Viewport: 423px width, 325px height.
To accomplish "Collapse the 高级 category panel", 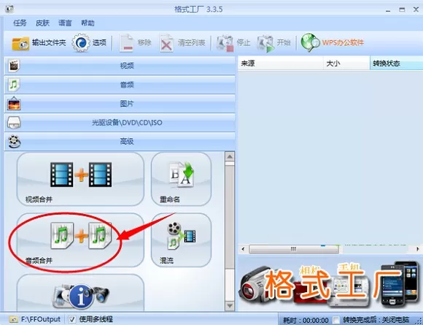I will tap(120, 142).
